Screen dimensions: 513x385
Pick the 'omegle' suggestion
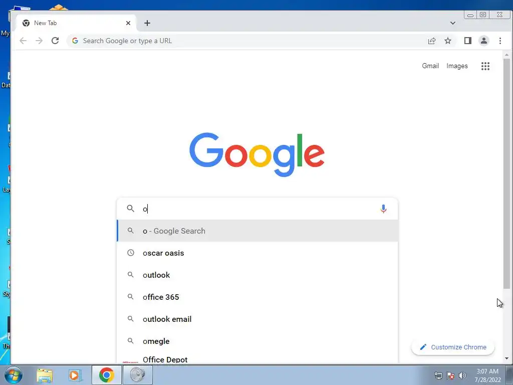(257, 341)
